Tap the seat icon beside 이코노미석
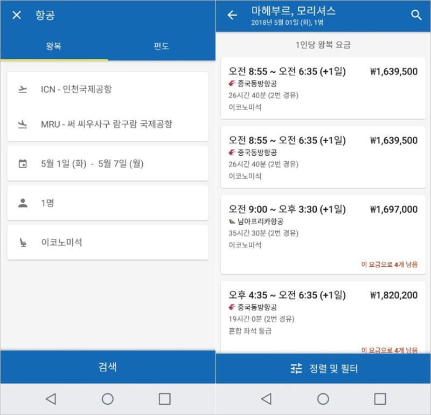Viewport: 431px width, 415px height. (23, 243)
